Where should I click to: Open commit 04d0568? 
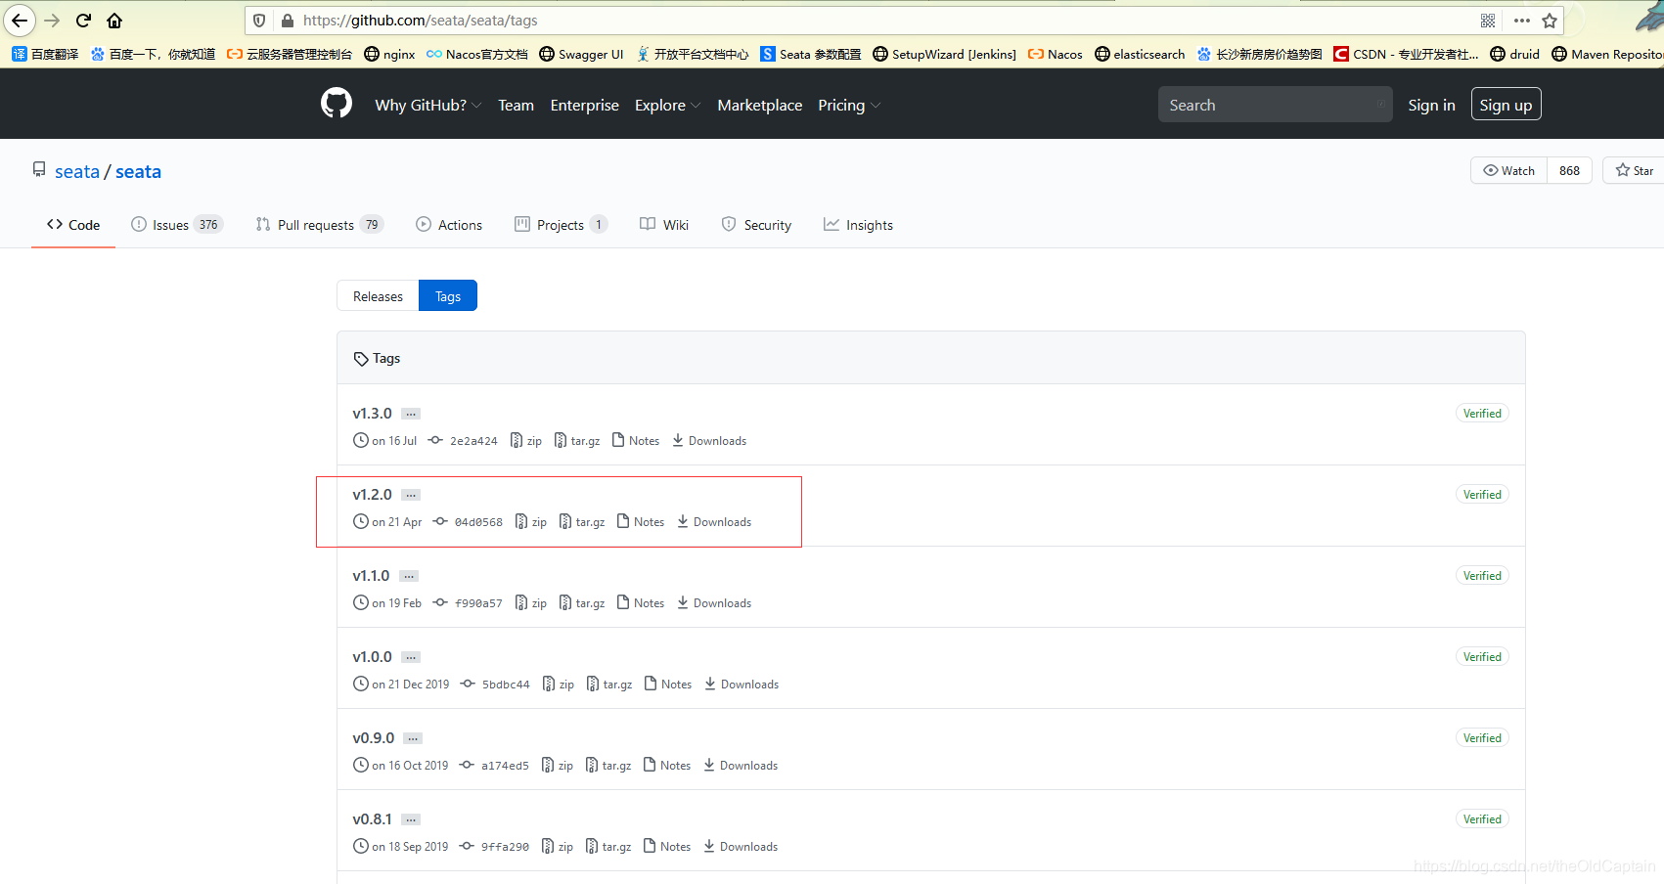(x=468, y=522)
